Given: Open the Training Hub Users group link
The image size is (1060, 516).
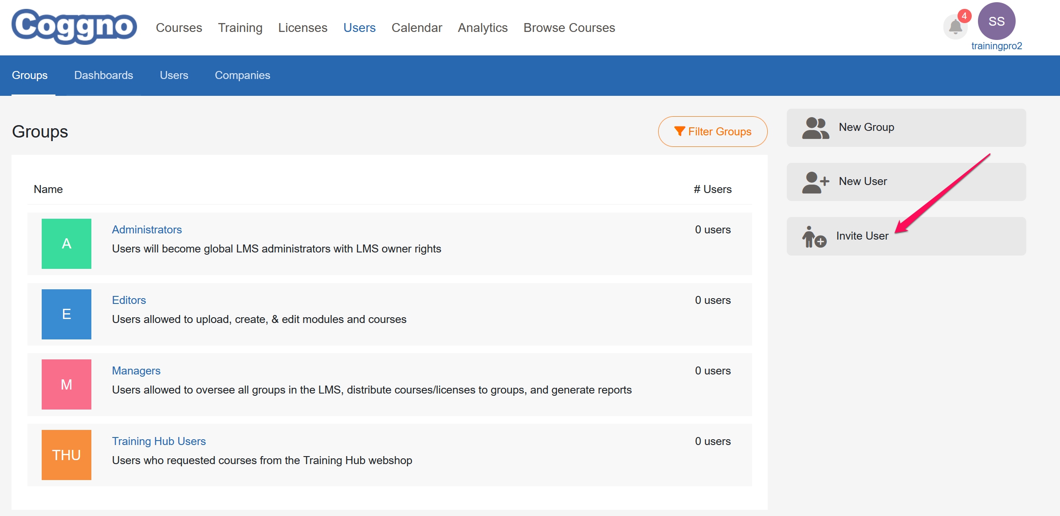Looking at the screenshot, I should tap(159, 441).
